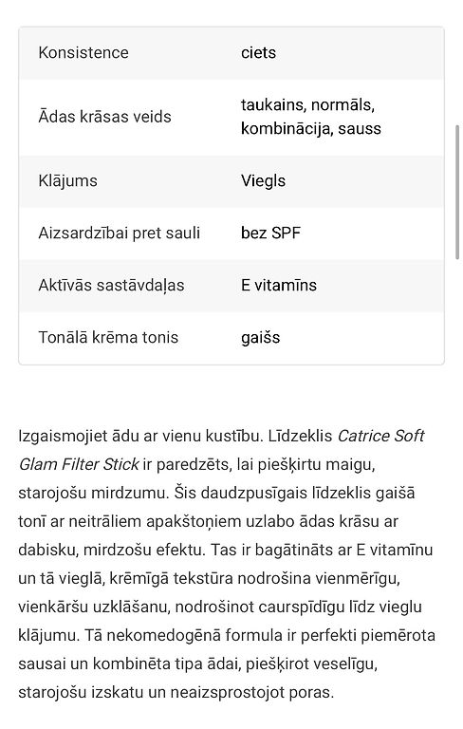
Task: Select the 'E vitamīns' value
Action: [278, 285]
